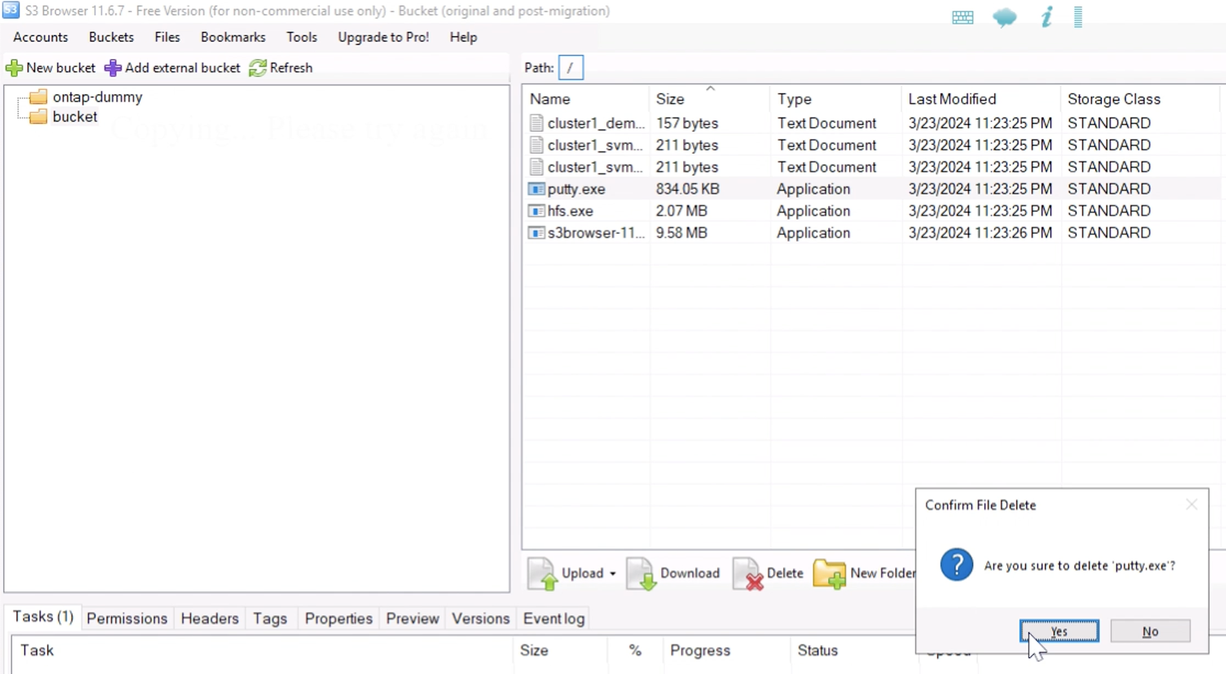This screenshot has height=674, width=1226.
Task: Confirm deletion by clicking Yes button
Action: (x=1059, y=631)
